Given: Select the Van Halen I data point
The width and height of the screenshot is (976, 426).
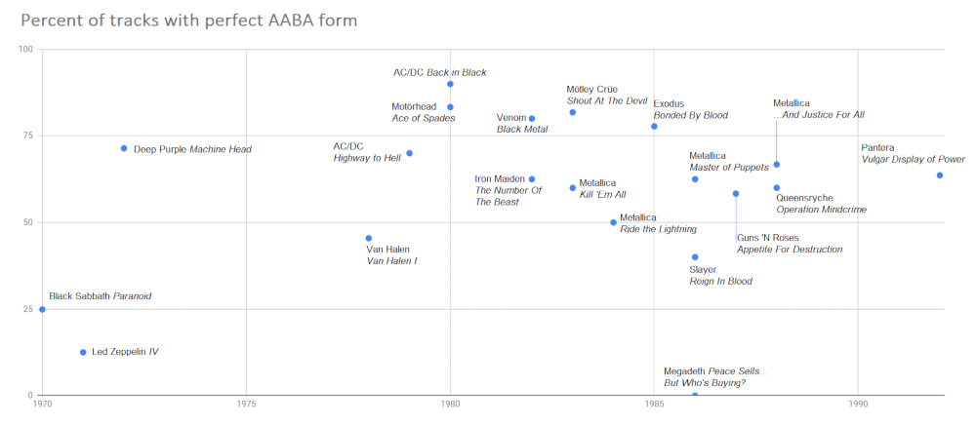Looking at the screenshot, I should [368, 238].
